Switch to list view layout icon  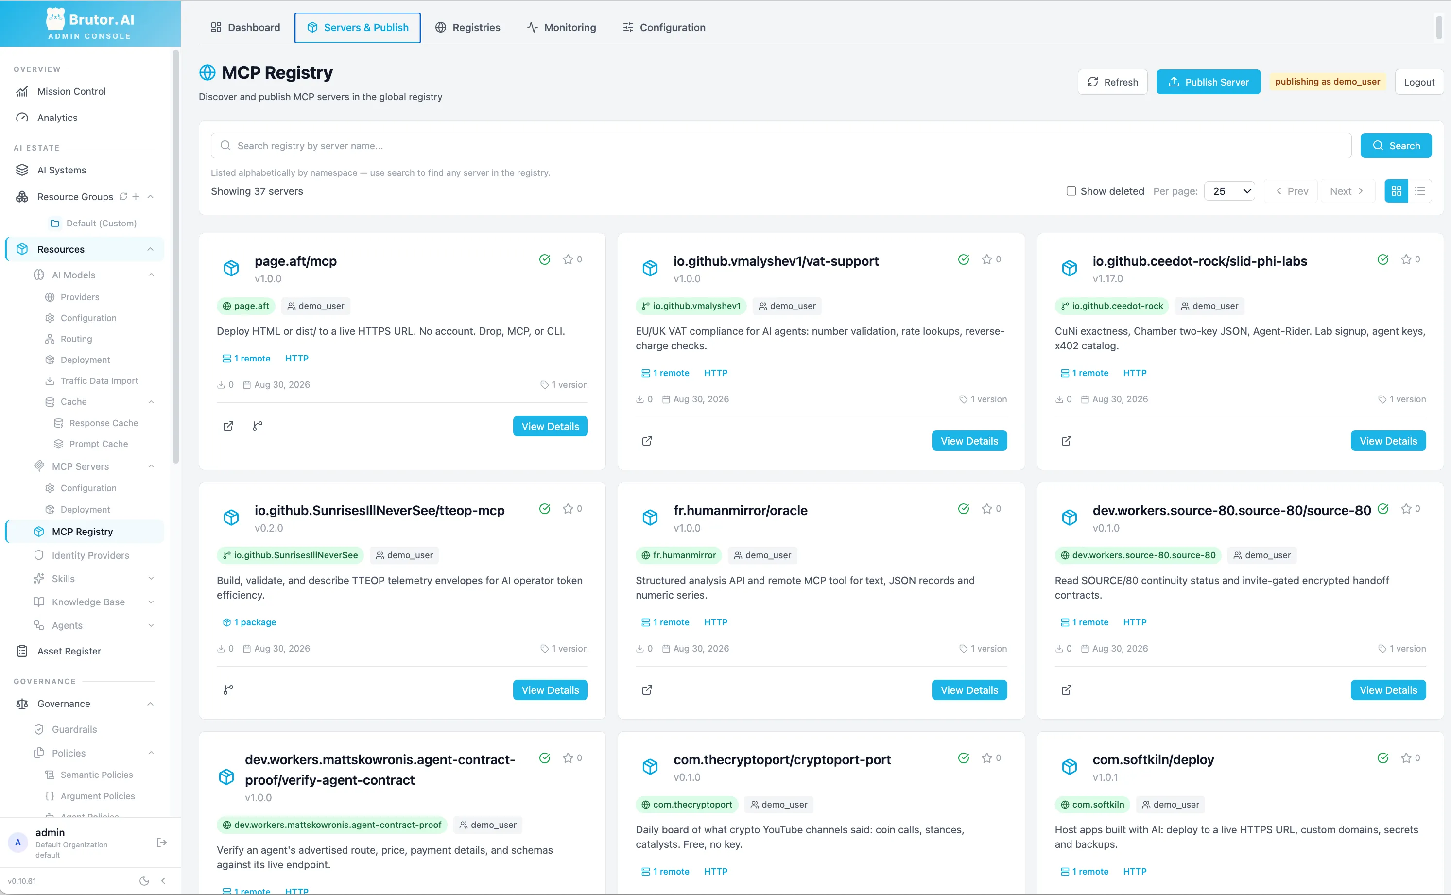point(1419,191)
